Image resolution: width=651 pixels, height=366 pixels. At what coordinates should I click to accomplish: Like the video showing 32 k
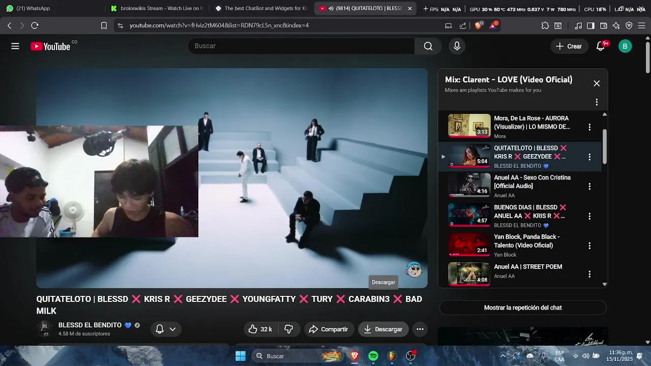point(261,329)
